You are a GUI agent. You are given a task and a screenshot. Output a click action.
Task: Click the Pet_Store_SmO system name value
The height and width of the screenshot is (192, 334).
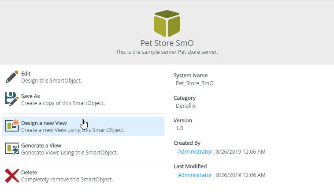coord(195,83)
